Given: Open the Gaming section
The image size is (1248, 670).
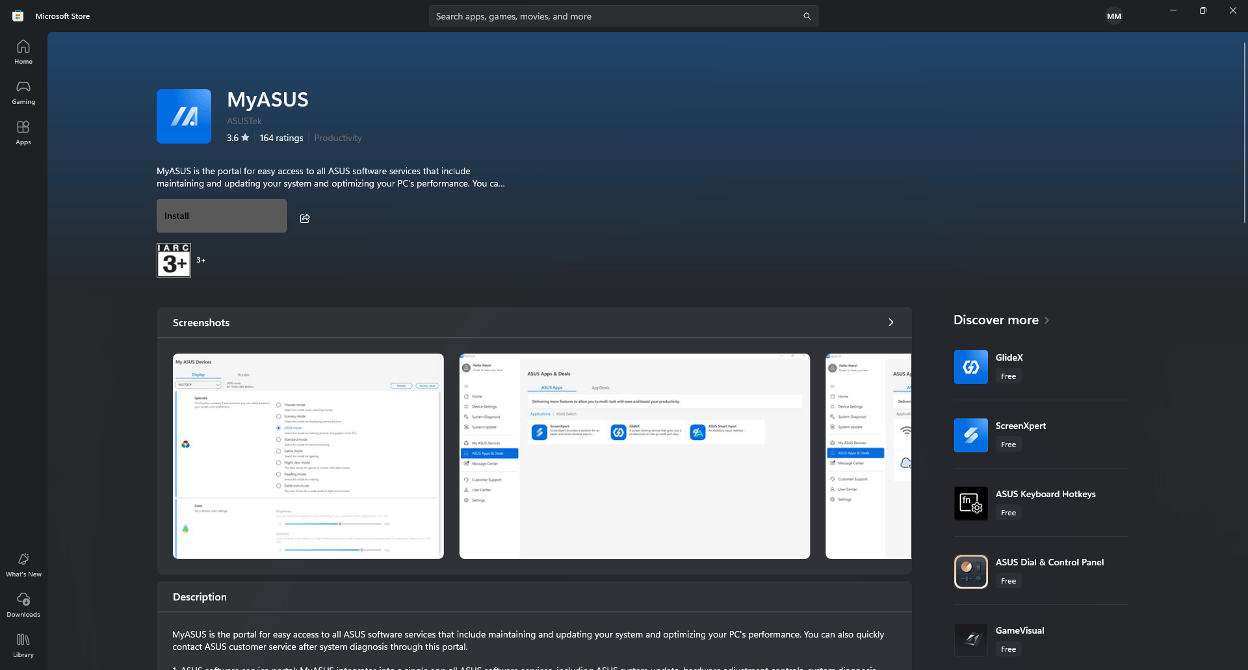Looking at the screenshot, I should (23, 92).
